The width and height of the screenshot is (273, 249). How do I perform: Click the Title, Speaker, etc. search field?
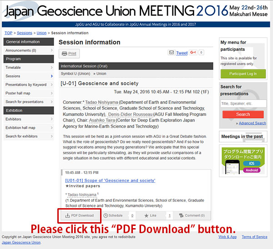pyautogui.click(x=243, y=103)
